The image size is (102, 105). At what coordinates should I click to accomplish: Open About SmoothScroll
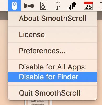point(52,18)
